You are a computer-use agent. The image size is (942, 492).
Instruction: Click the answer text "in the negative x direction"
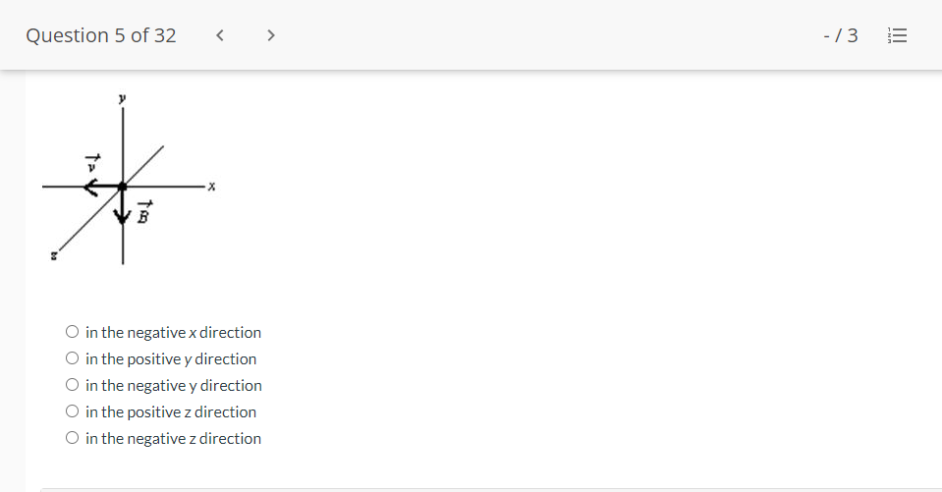pos(173,332)
